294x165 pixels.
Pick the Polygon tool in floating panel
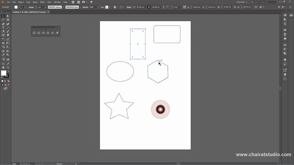48,33
